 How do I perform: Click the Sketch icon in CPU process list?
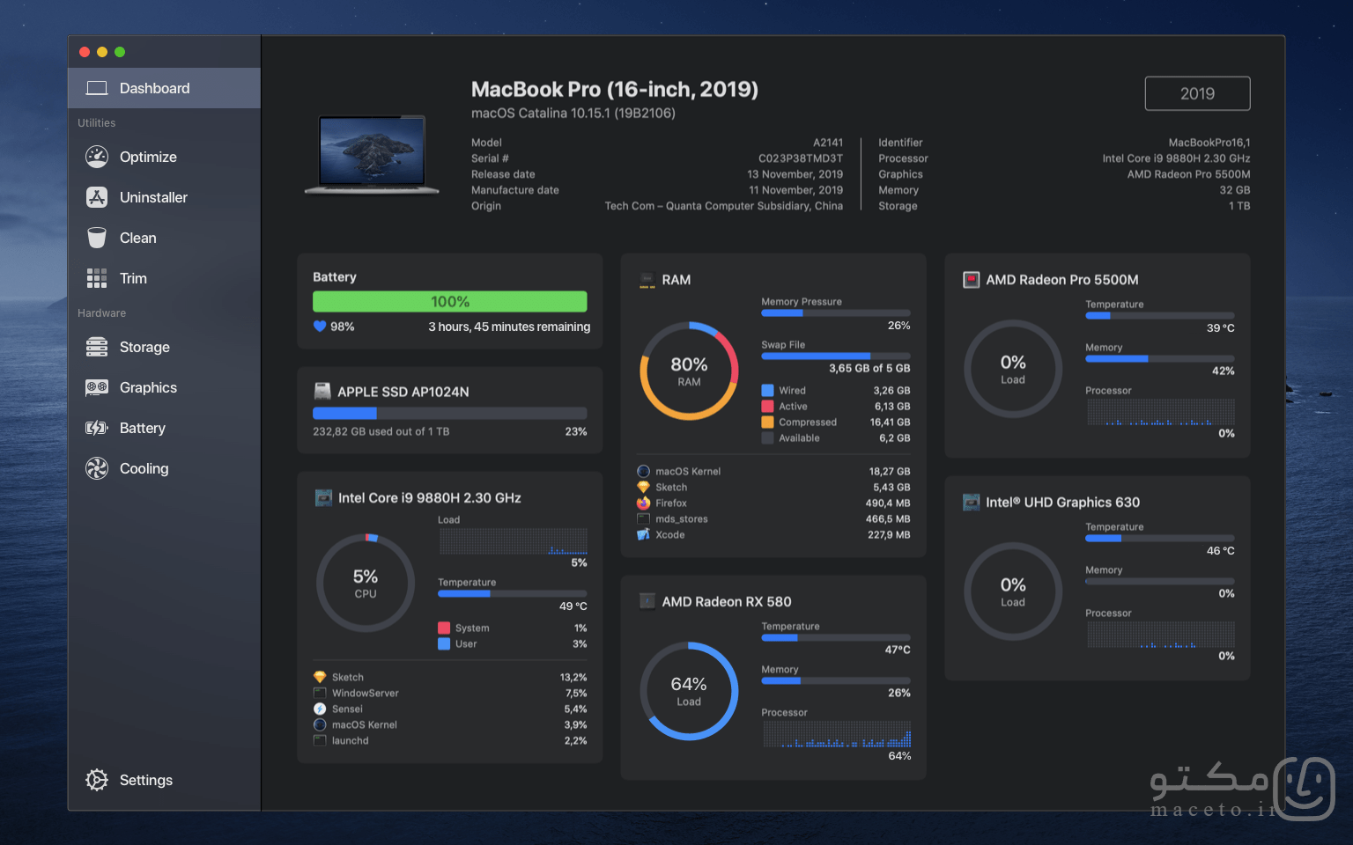(320, 678)
